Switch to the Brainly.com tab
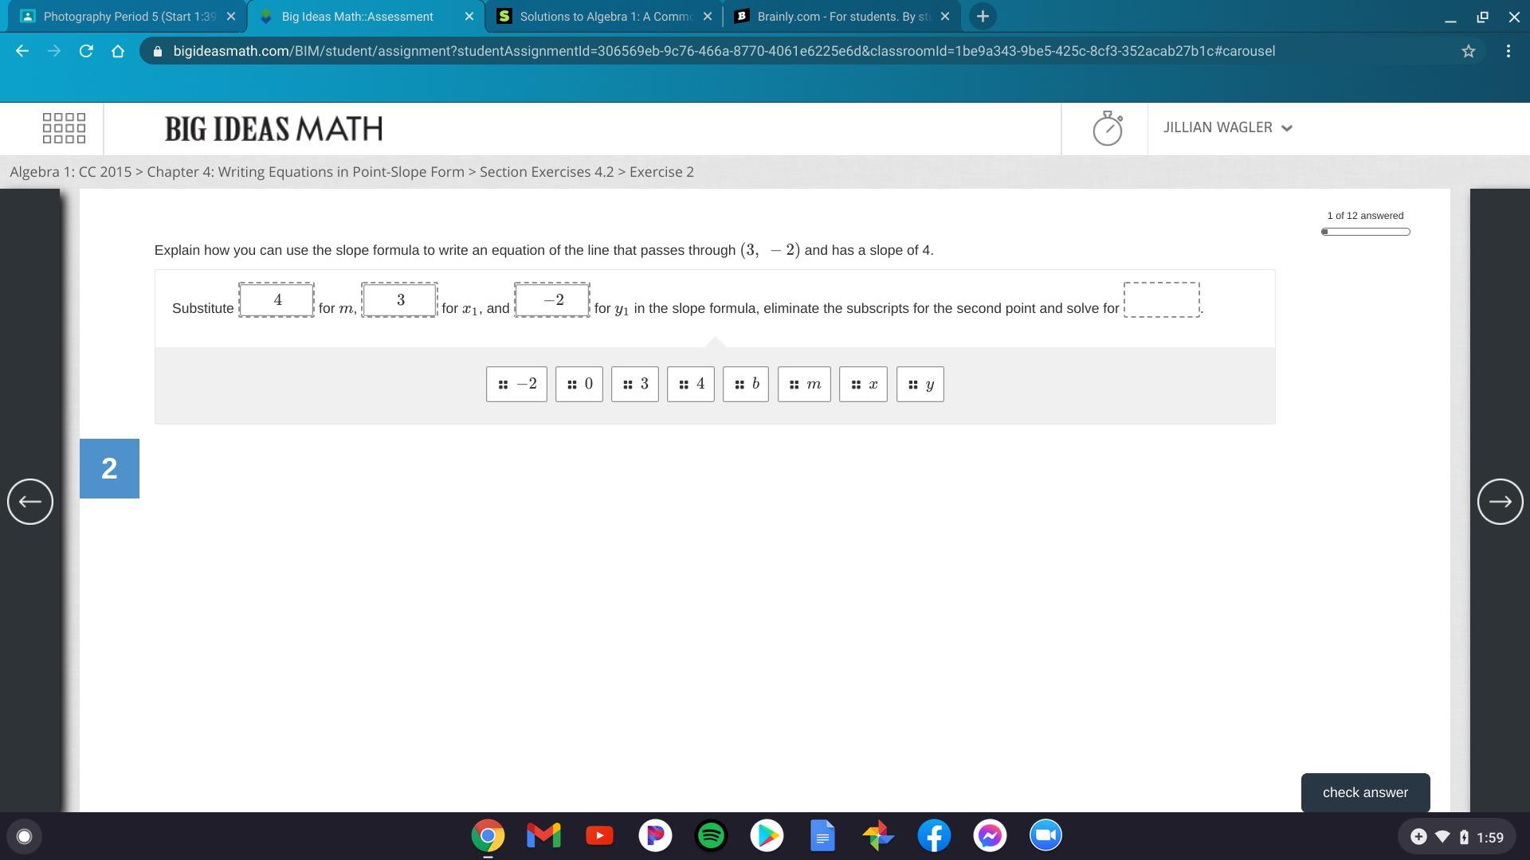 tap(841, 16)
